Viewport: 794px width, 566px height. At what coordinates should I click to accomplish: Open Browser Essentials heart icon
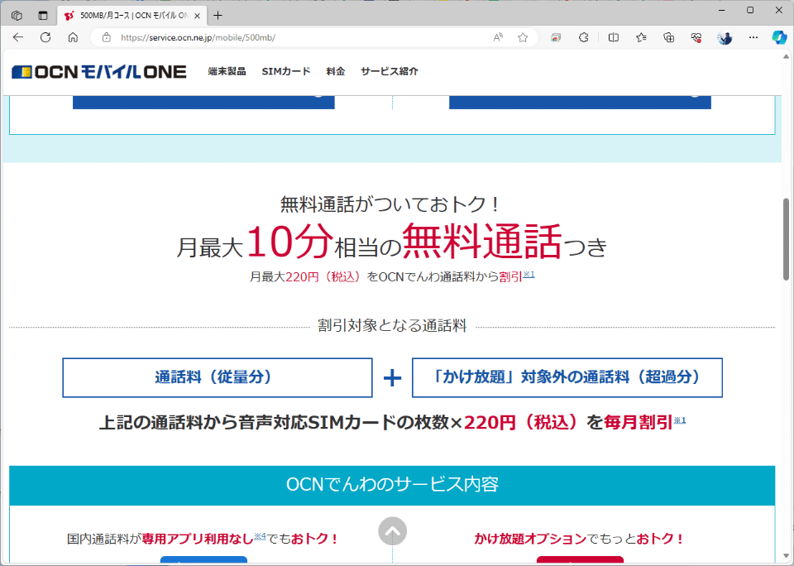coord(694,36)
